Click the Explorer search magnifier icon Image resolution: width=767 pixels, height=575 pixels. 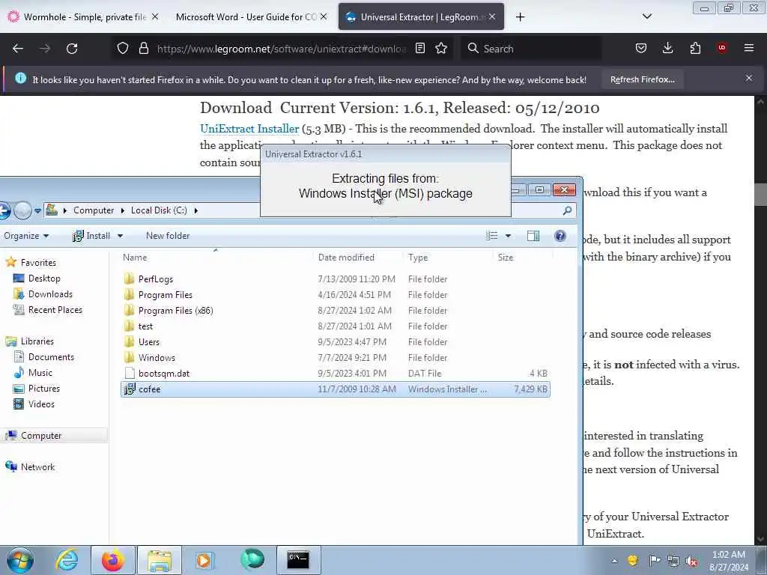[x=568, y=210]
